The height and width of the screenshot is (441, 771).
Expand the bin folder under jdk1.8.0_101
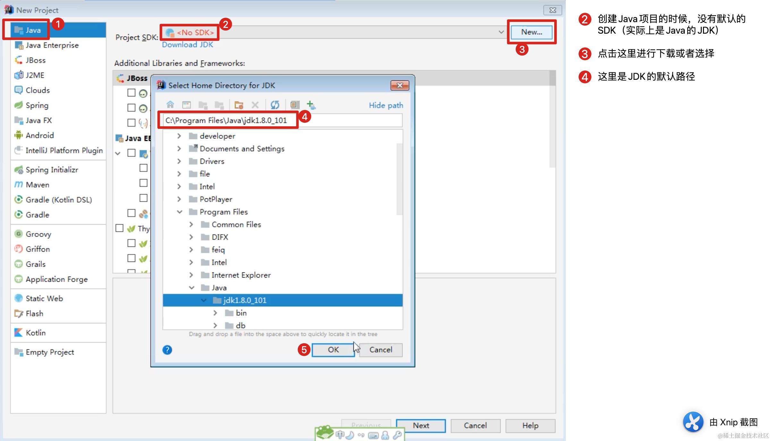click(x=215, y=313)
